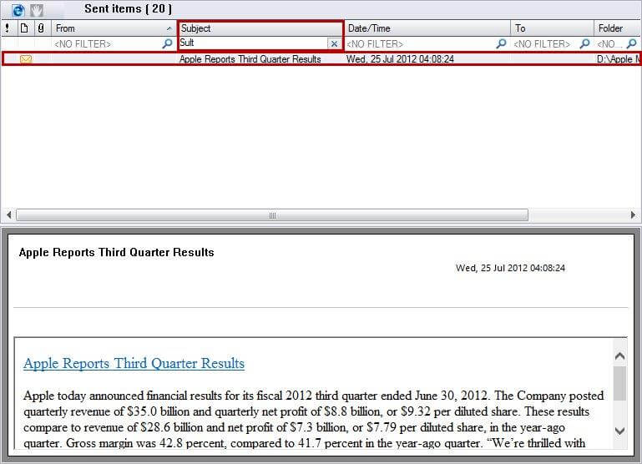Click the From NO FILTER field
This screenshot has height=464, width=642.
point(107,43)
